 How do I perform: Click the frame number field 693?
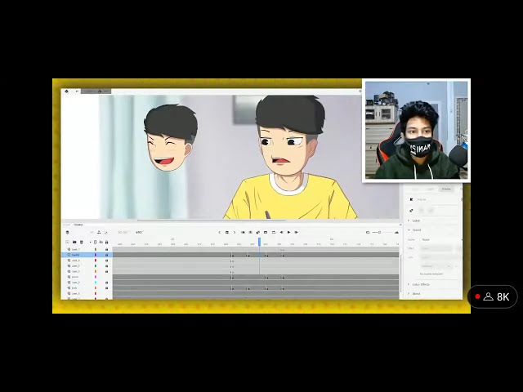tap(139, 232)
